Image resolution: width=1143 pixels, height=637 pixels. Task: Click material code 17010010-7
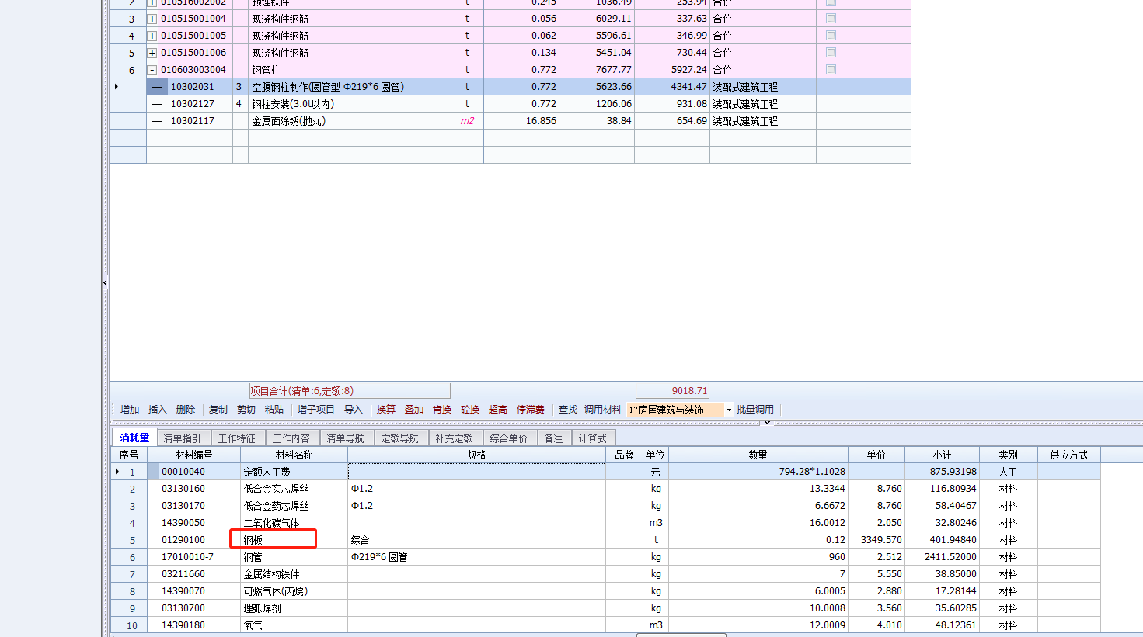click(187, 557)
